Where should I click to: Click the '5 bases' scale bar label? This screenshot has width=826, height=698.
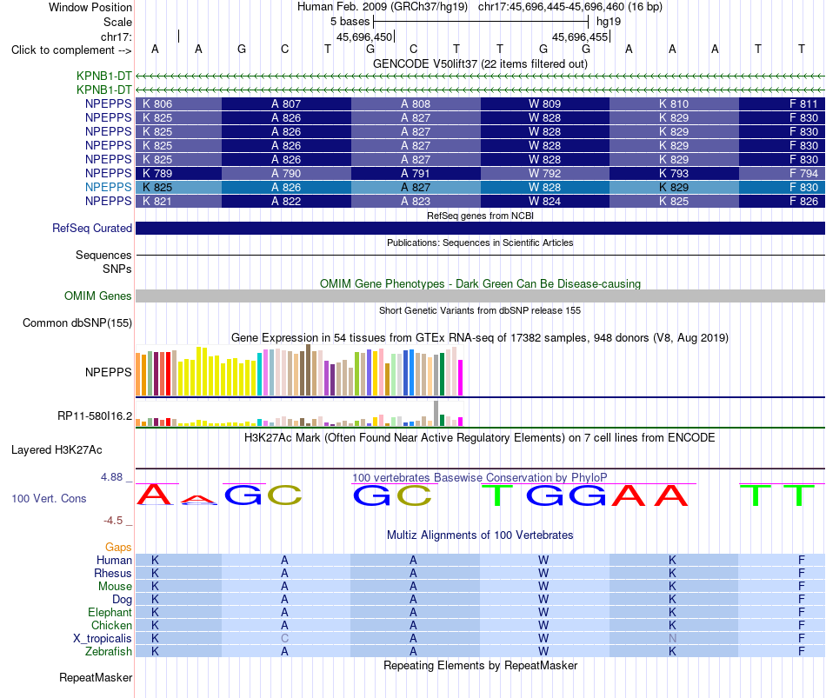pyautogui.click(x=350, y=22)
